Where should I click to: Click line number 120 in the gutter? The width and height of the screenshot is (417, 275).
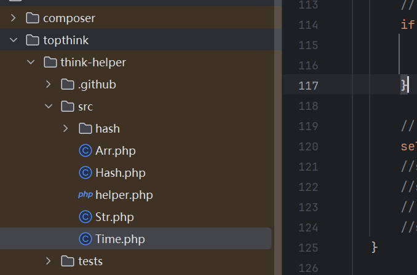point(308,146)
